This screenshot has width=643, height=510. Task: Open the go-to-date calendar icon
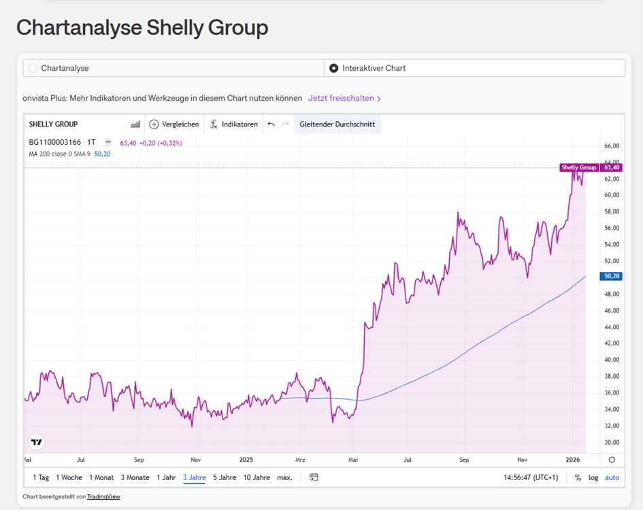tap(314, 477)
